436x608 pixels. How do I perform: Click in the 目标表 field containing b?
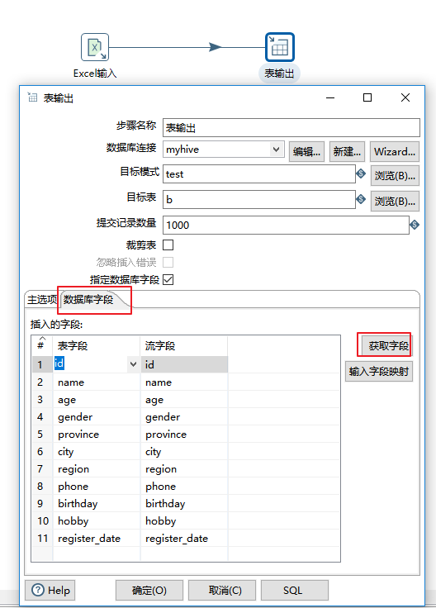click(259, 199)
